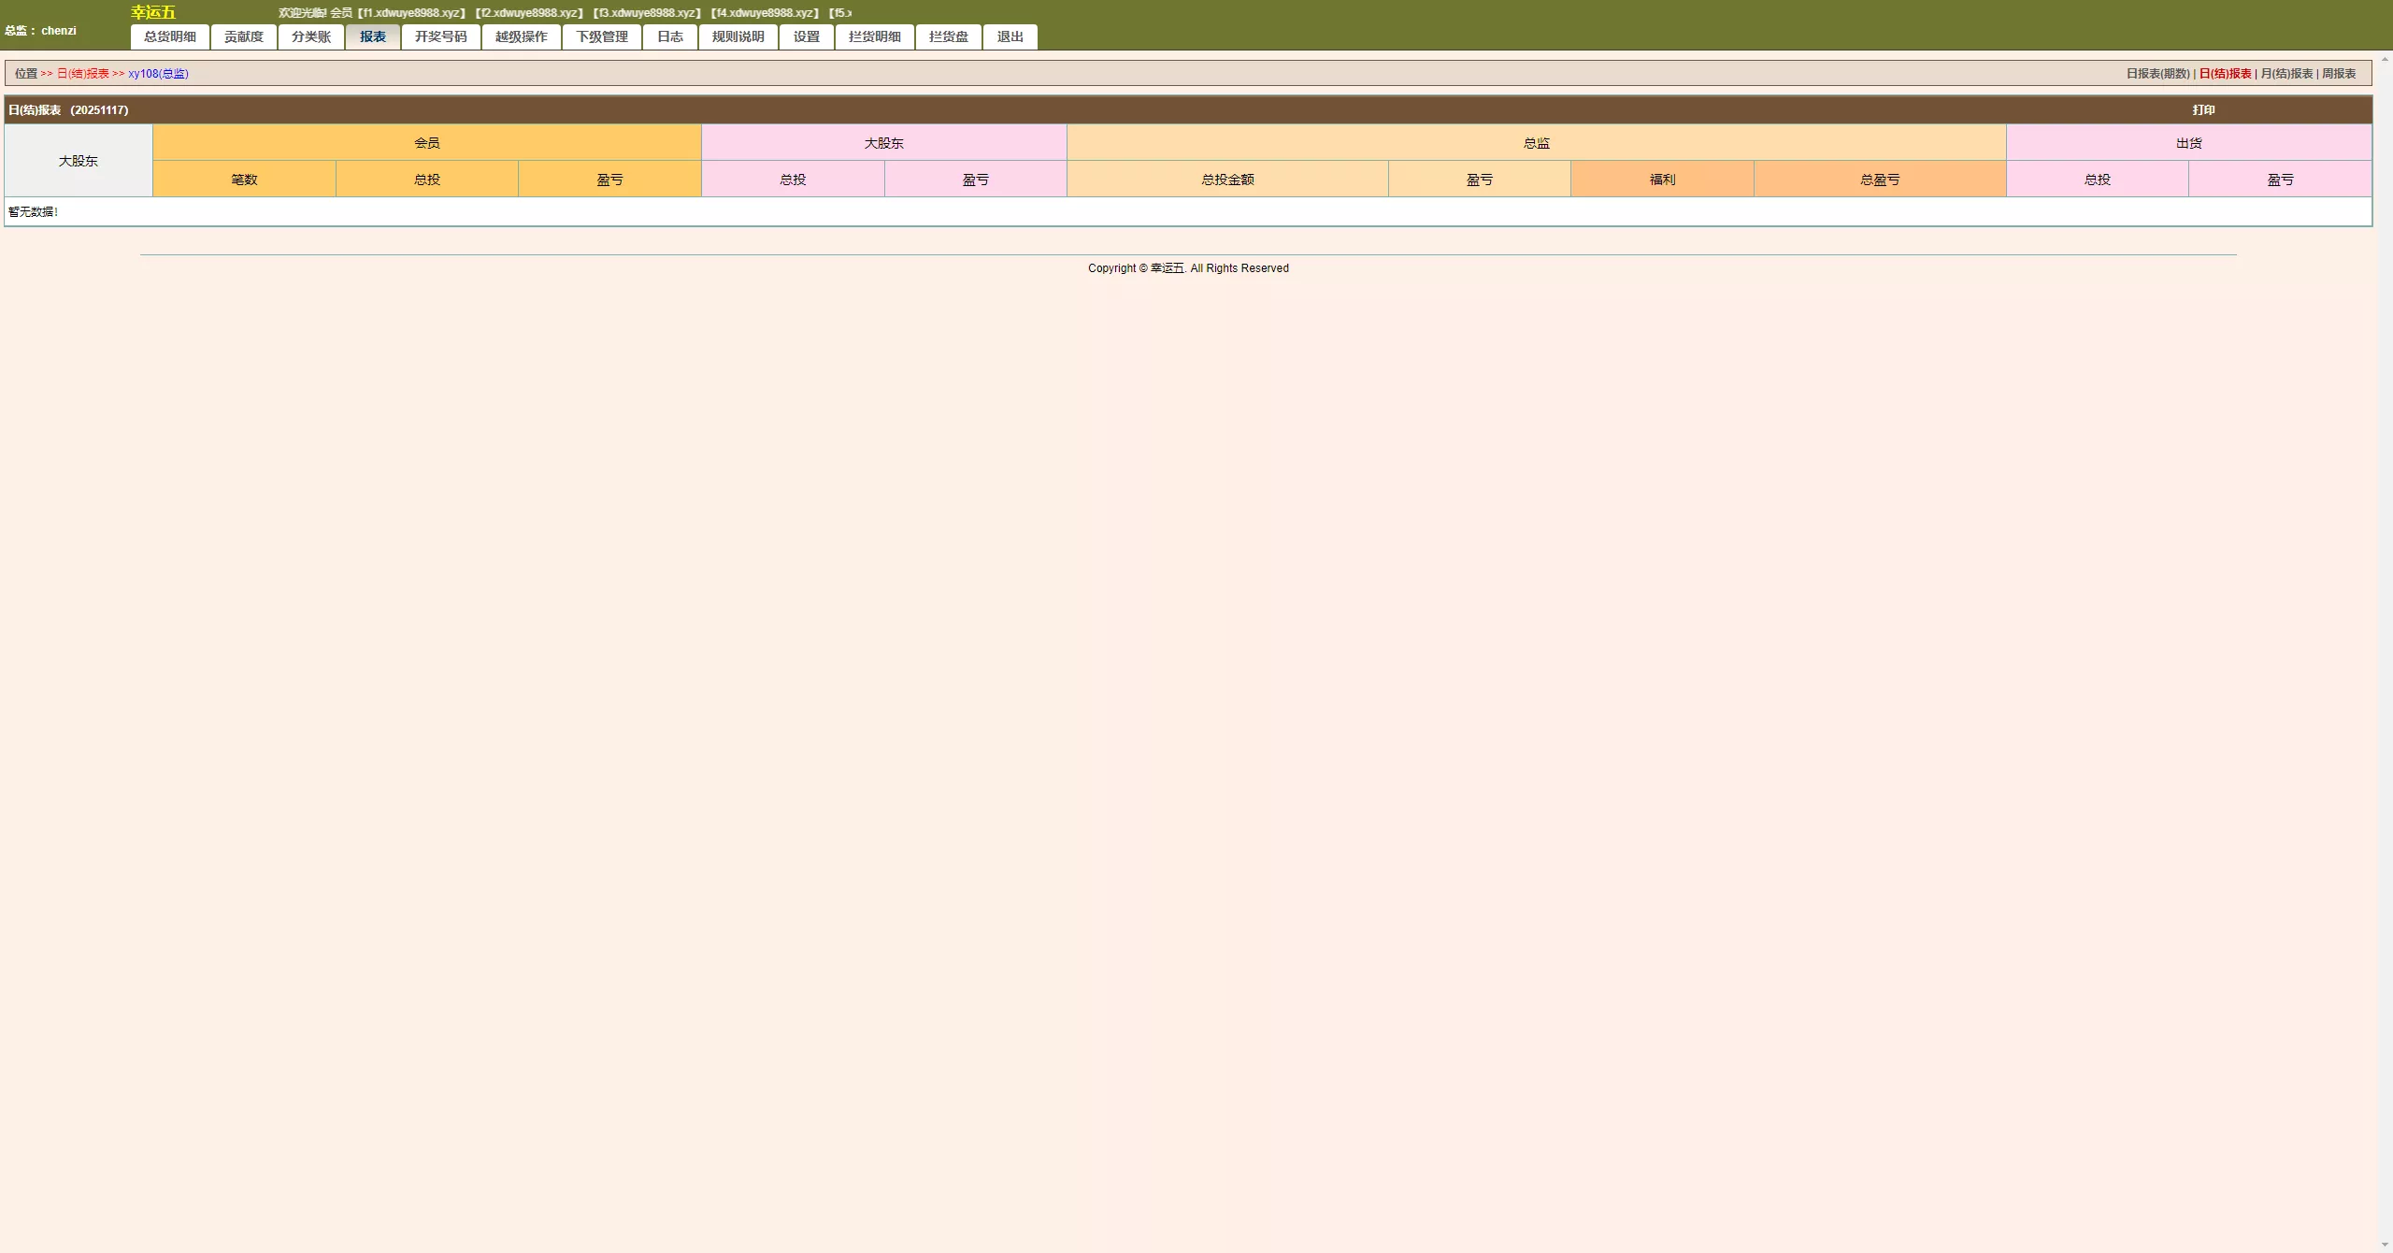The image size is (2393, 1253).
Task: Select the 报表 tab
Action: [x=373, y=36]
